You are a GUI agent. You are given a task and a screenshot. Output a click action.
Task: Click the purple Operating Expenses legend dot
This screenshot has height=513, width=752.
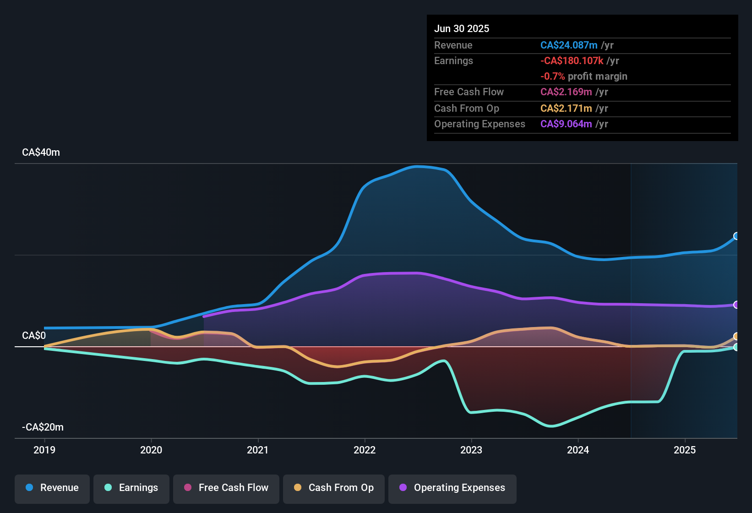403,488
